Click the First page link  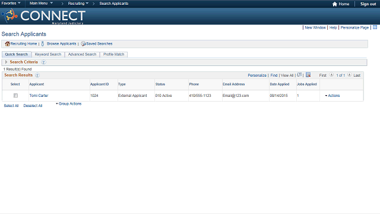323,75
